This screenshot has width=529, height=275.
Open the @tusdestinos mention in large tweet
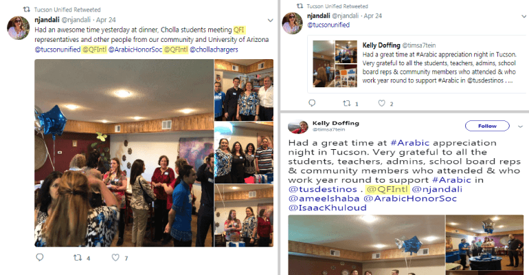tap(323, 189)
